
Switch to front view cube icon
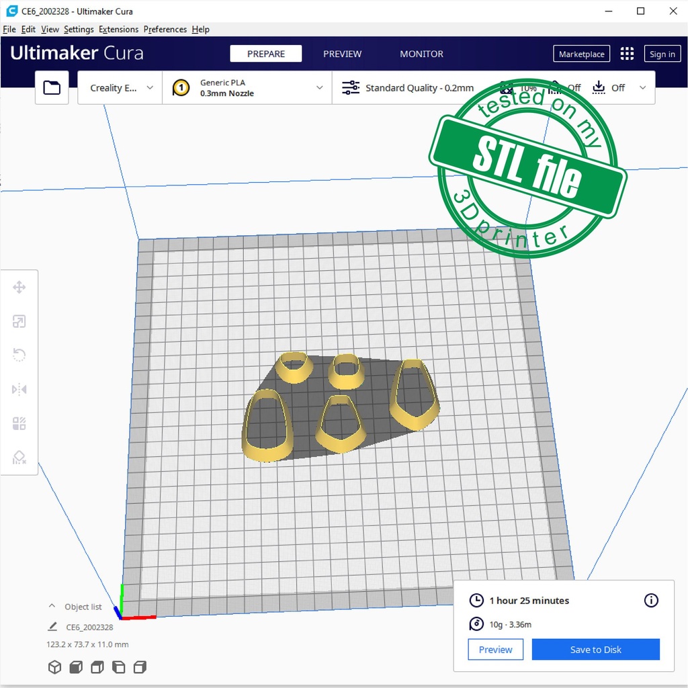click(76, 667)
